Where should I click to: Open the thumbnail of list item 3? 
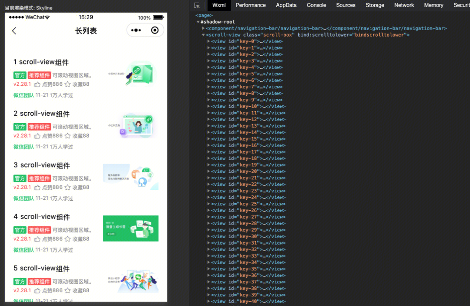(131, 177)
